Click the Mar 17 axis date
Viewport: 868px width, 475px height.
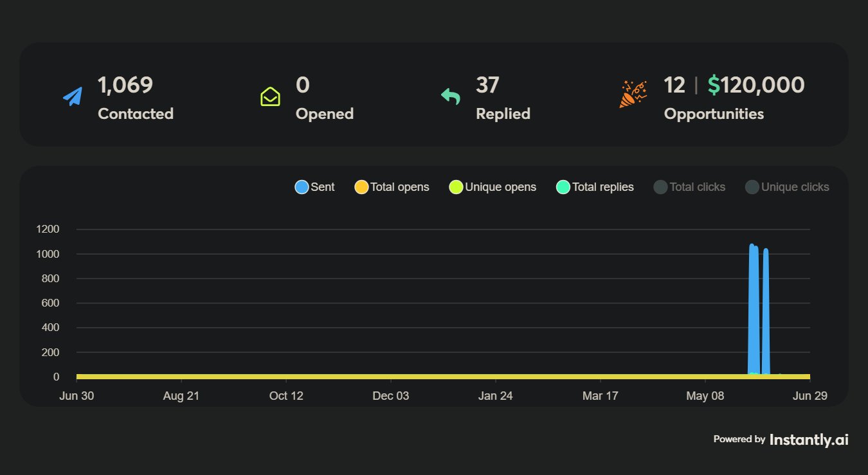click(601, 396)
